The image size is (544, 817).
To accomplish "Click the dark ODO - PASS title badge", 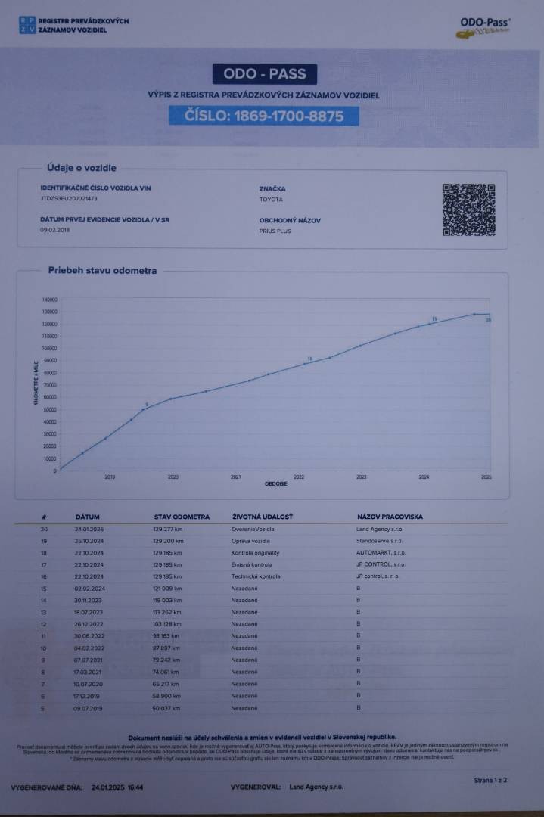I will tap(265, 74).
